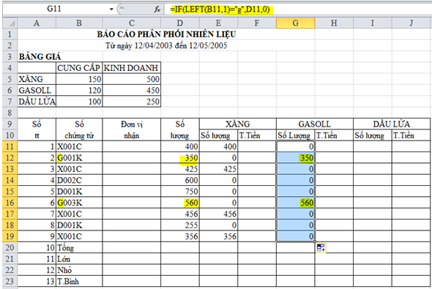Click the Tổng cell in row 20
The width and height of the screenshot is (432, 289).
(x=79, y=248)
